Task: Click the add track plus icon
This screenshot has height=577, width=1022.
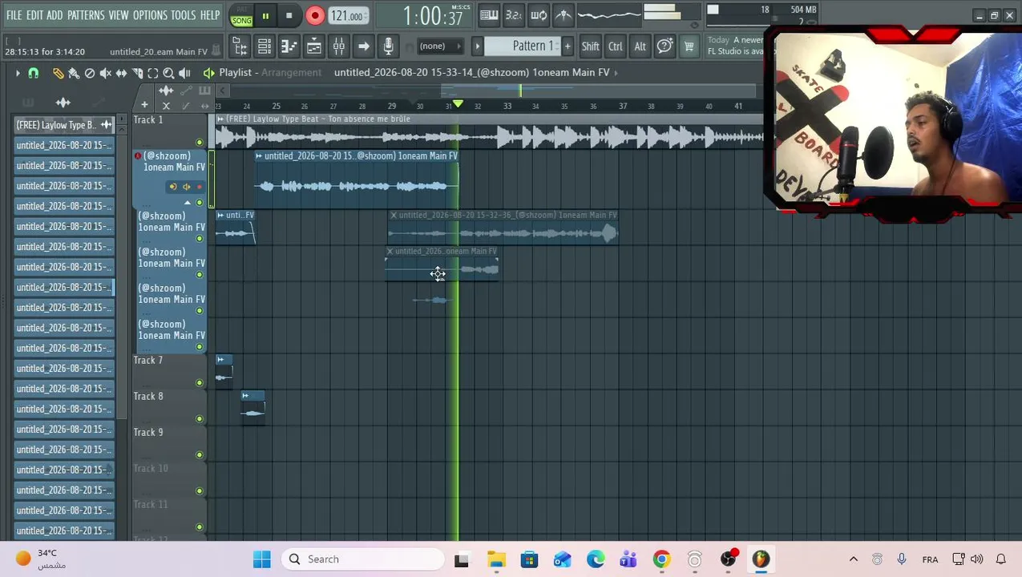Action: point(144,106)
